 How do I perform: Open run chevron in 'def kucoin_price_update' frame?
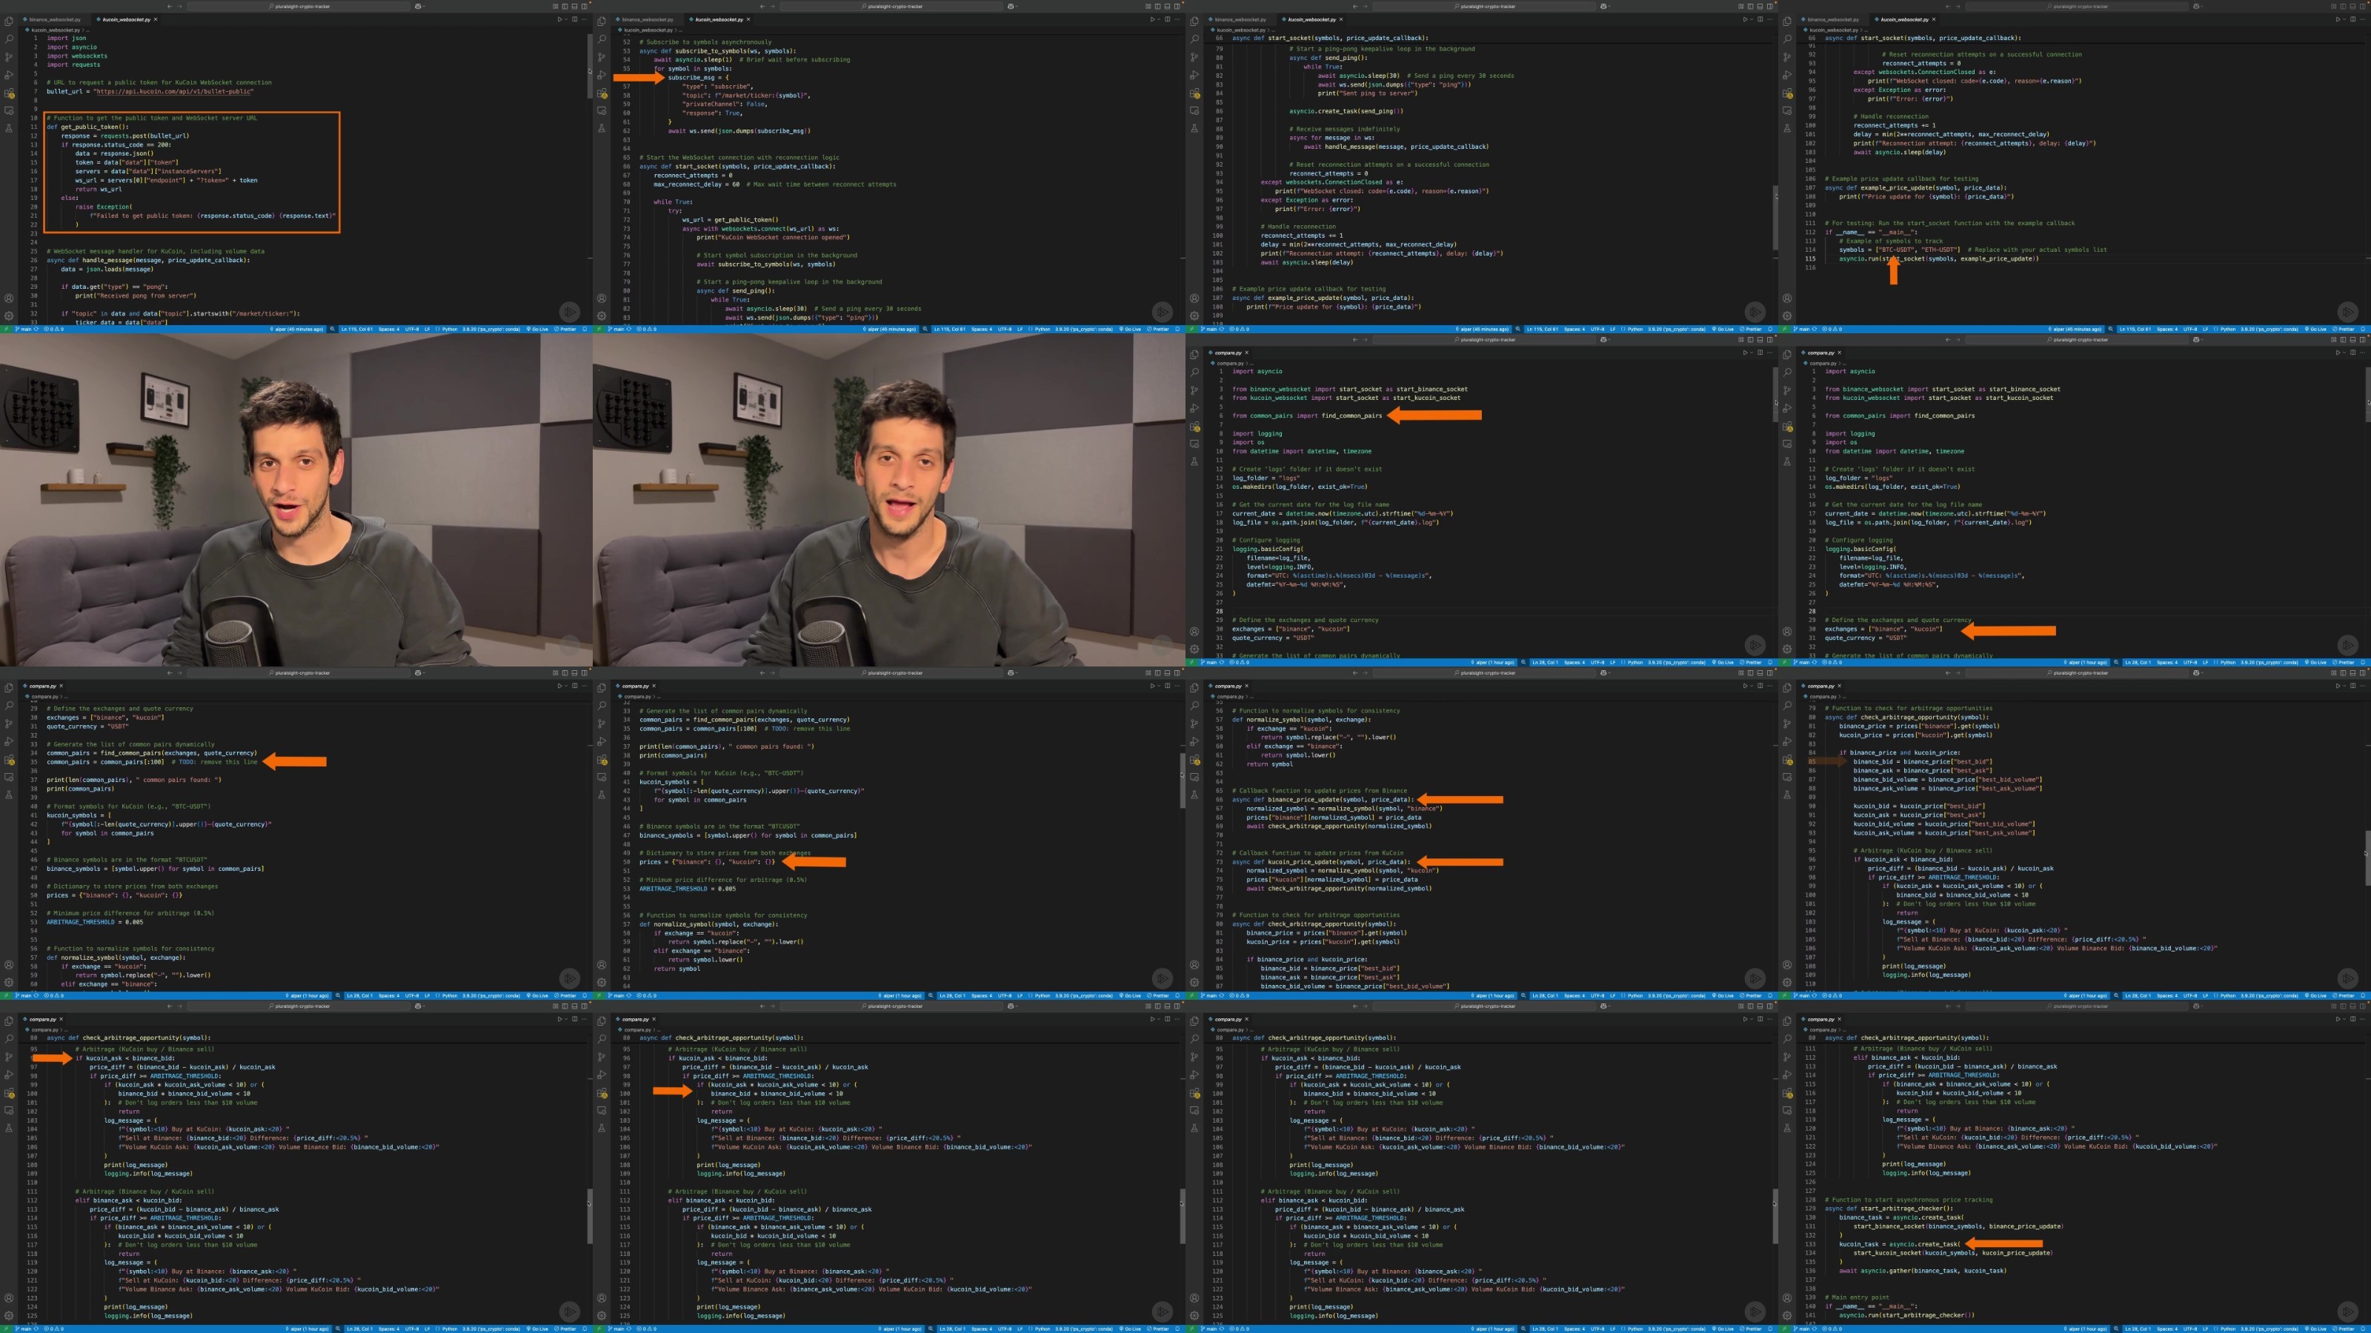click(1752, 685)
